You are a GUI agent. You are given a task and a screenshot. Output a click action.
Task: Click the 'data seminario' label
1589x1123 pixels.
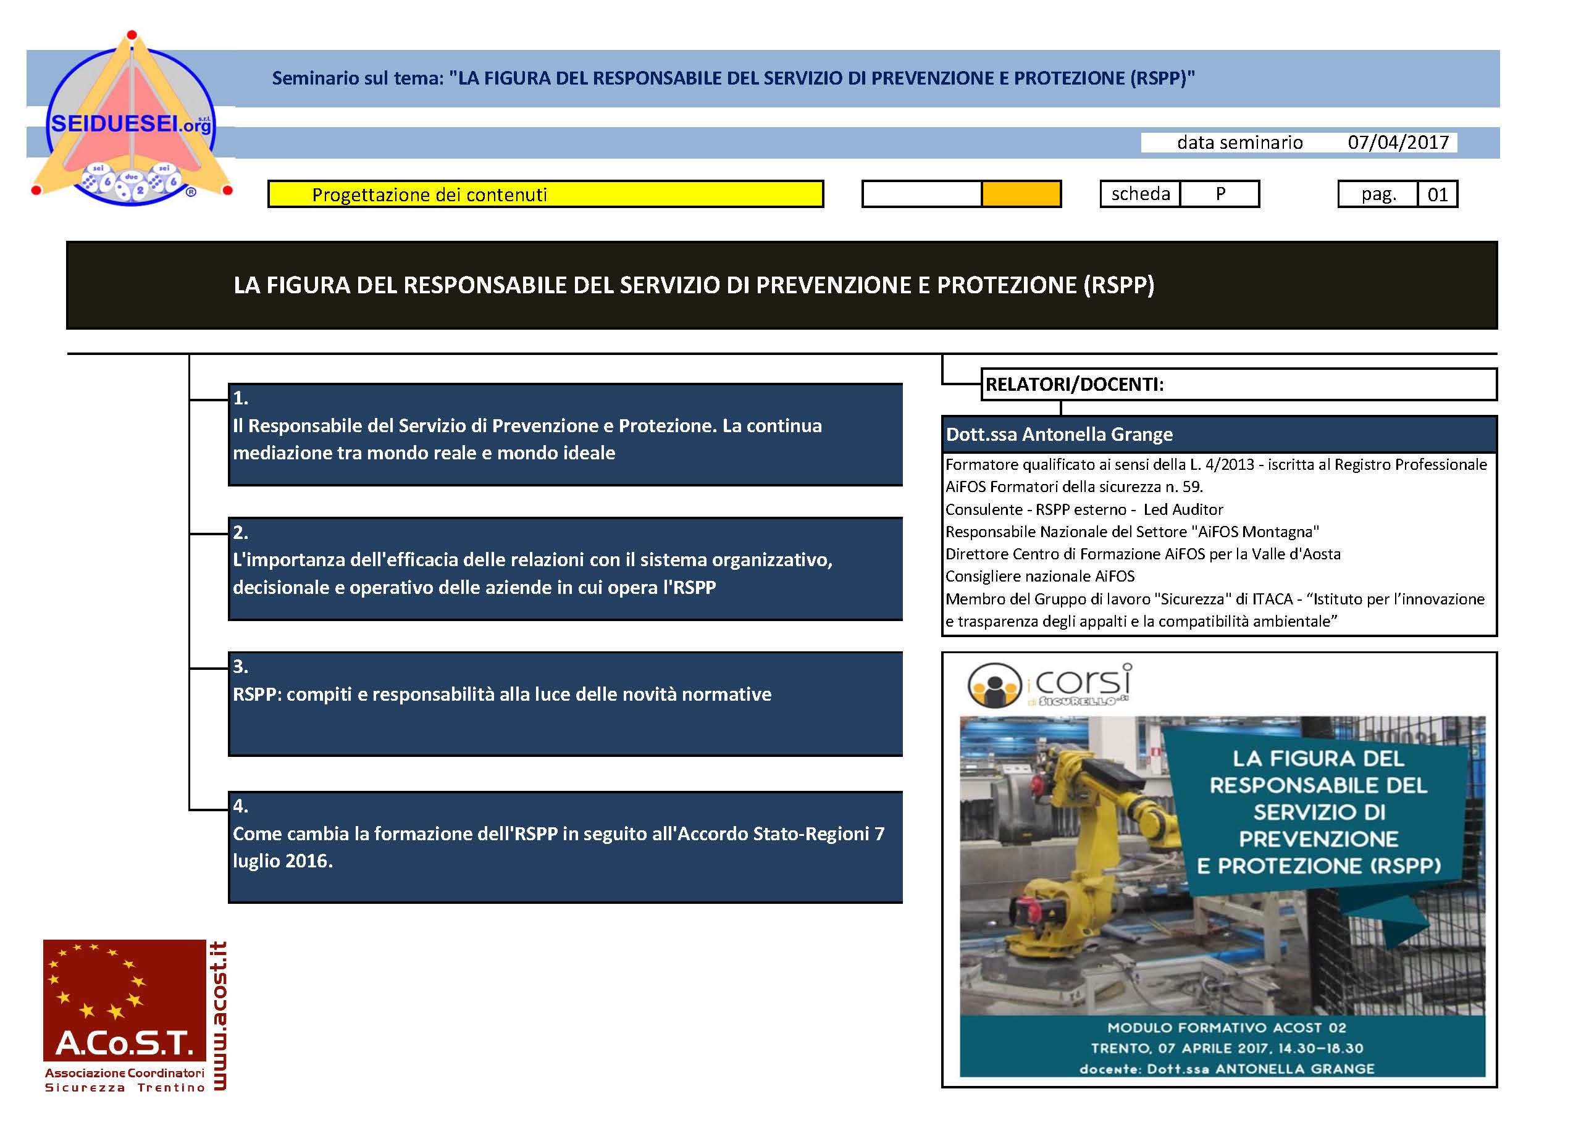[1239, 143]
